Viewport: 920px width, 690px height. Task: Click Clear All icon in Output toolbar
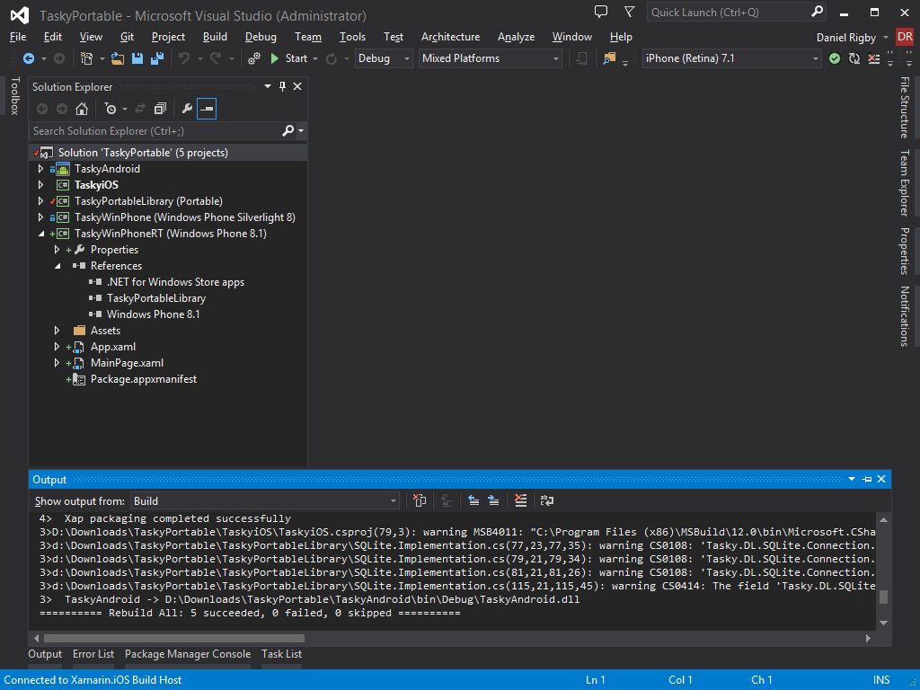[520, 500]
